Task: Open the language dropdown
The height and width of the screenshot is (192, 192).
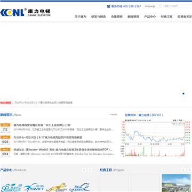Action: coord(153,6)
